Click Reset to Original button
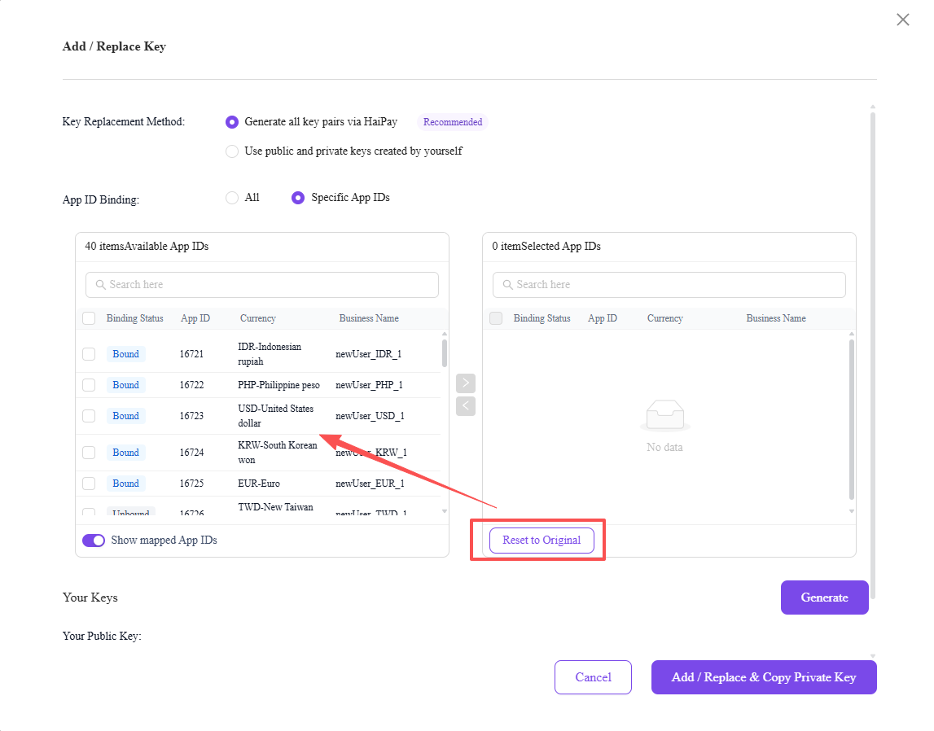The image size is (934, 731). tap(542, 540)
